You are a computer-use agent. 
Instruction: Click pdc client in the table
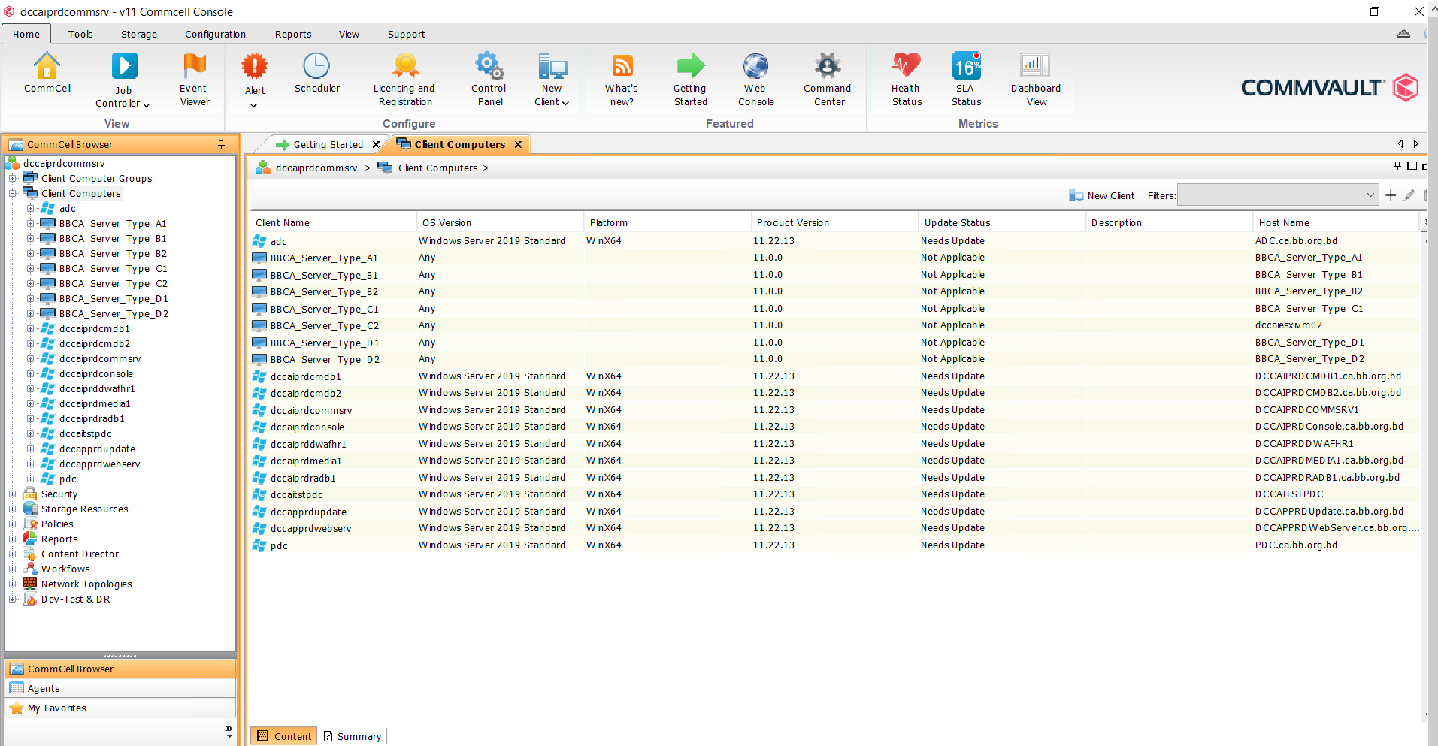click(x=279, y=545)
